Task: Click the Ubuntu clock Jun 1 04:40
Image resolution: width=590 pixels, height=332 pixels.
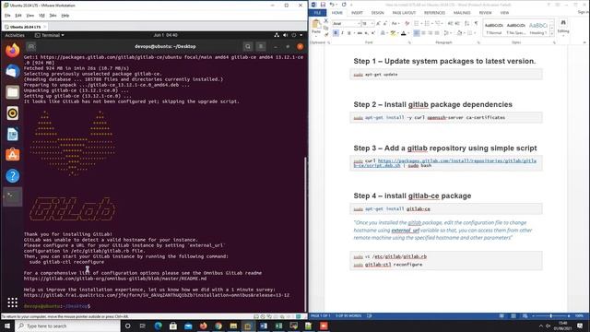Action: (x=165, y=35)
